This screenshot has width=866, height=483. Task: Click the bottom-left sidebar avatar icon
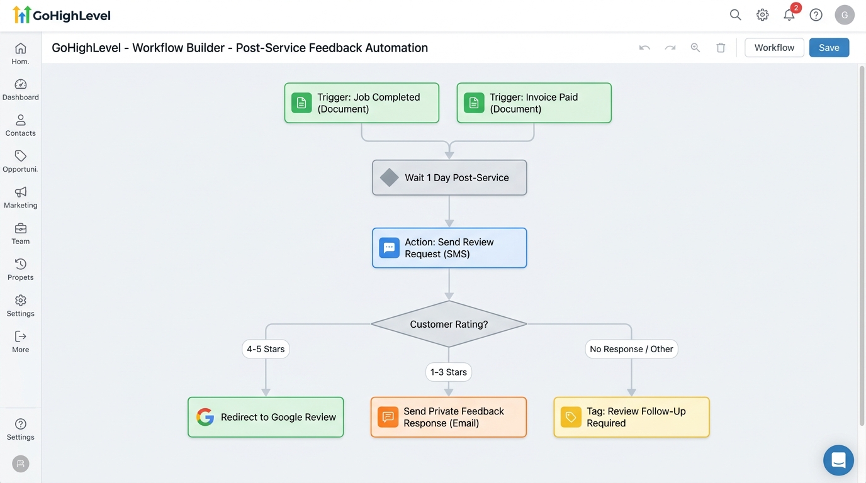[21, 464]
